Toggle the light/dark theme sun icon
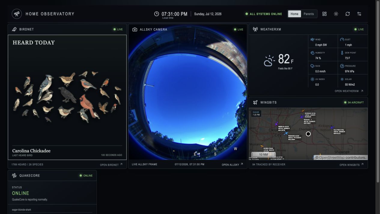 coord(336,14)
